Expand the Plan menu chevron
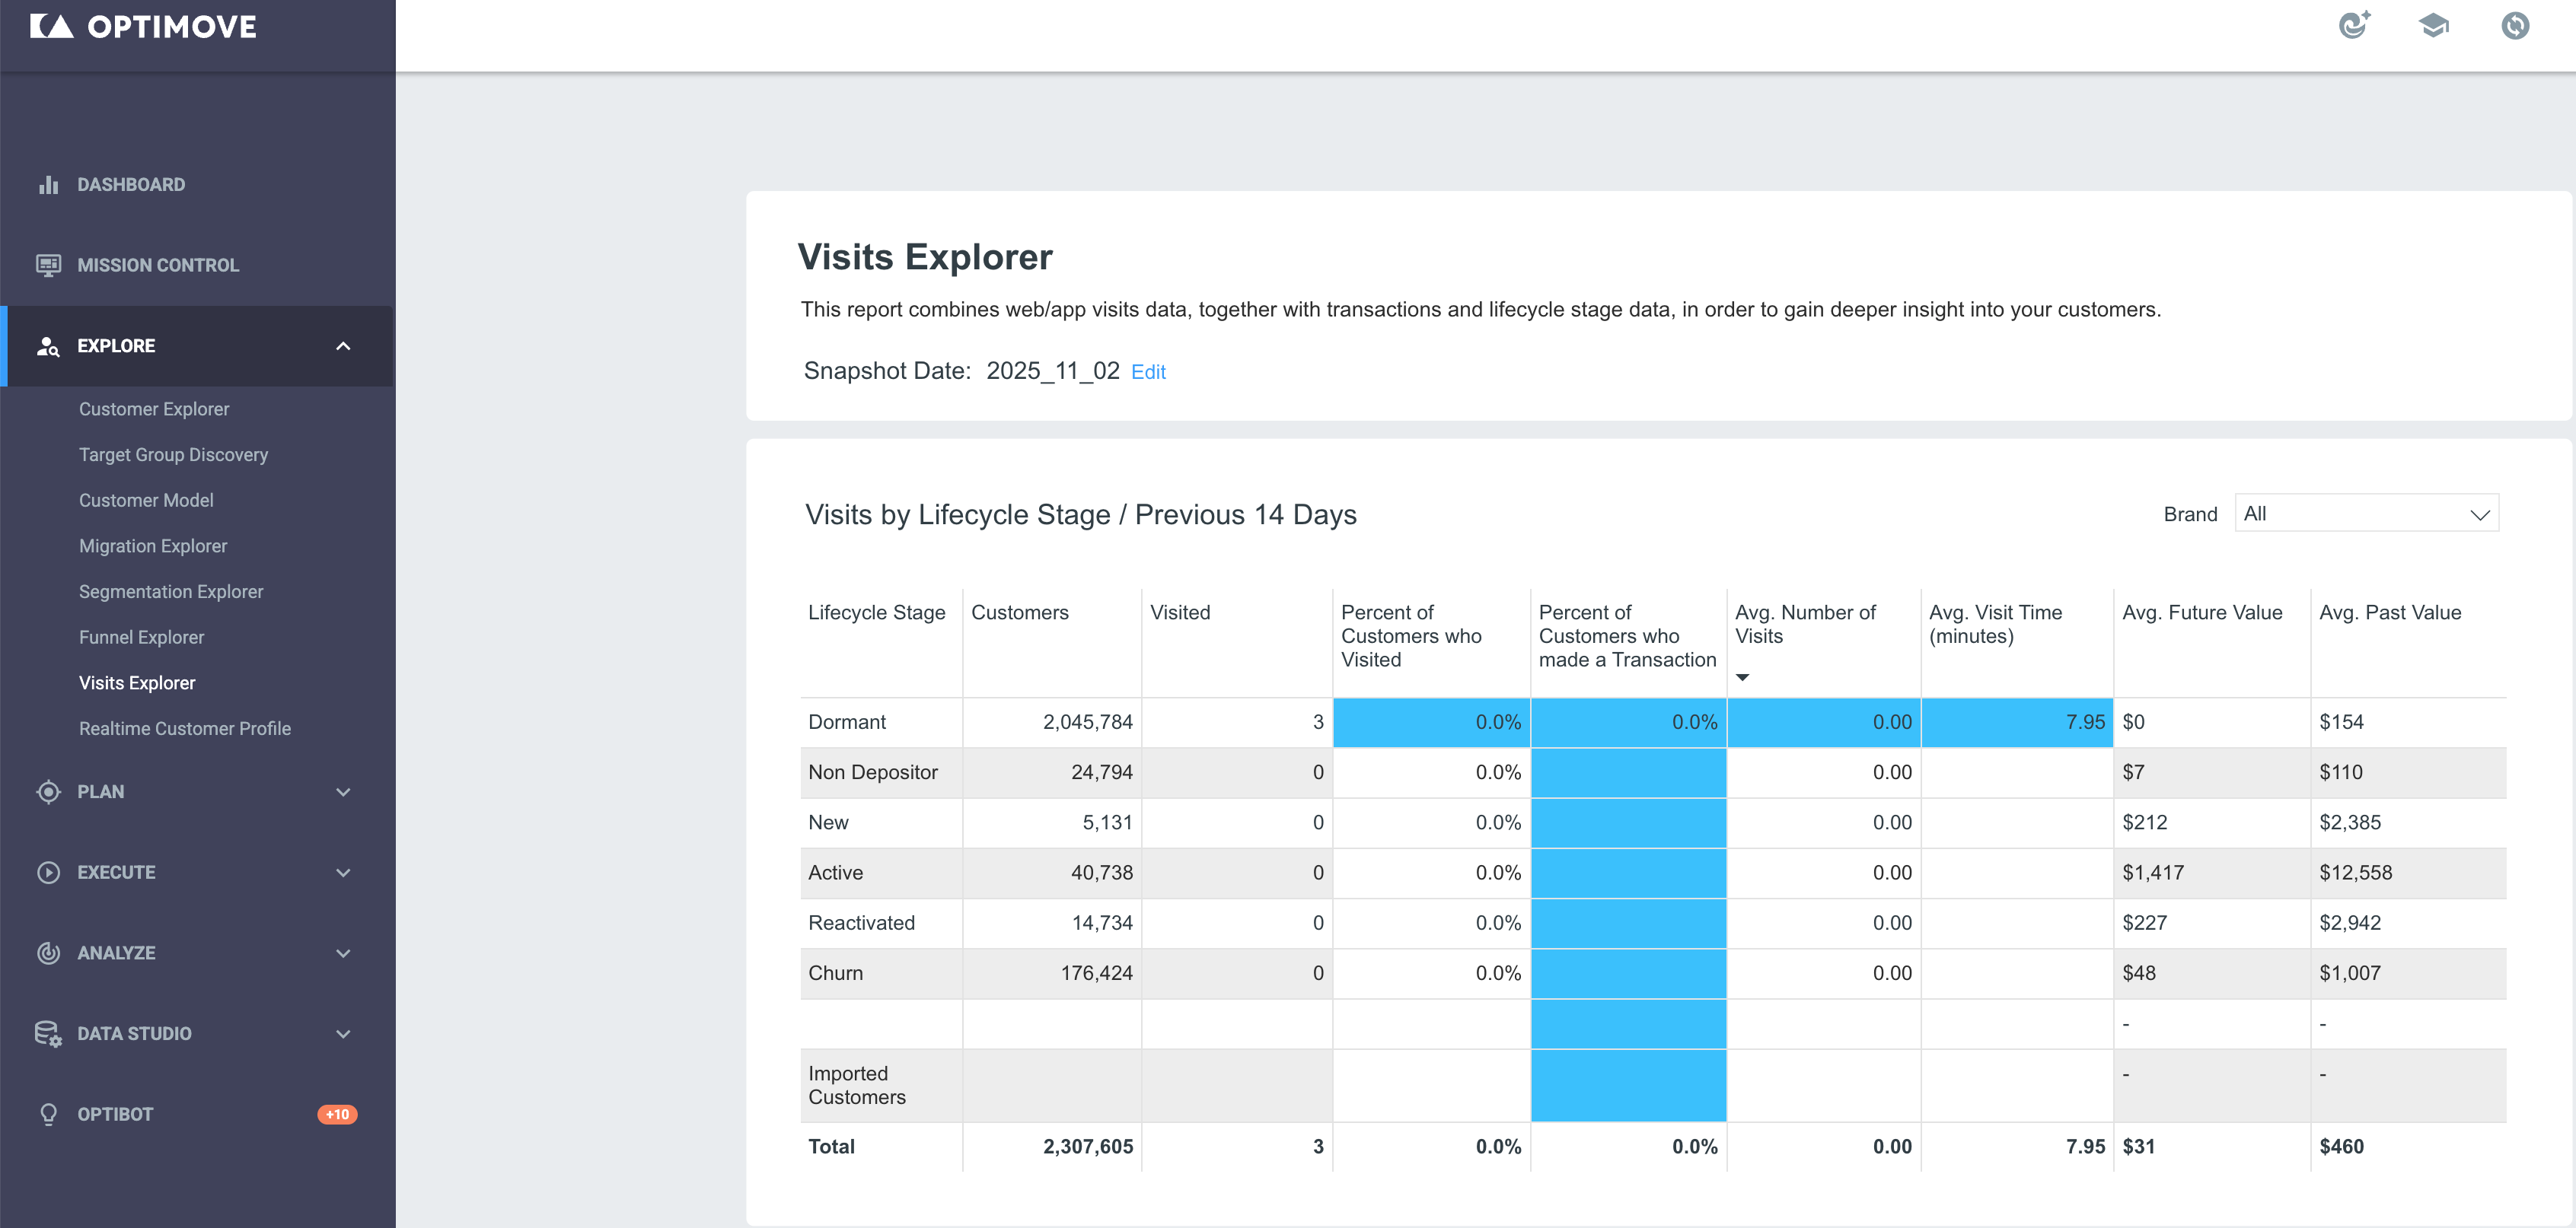The image size is (2576, 1228). [343, 792]
